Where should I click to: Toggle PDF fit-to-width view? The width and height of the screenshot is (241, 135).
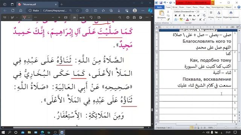click(66, 18)
